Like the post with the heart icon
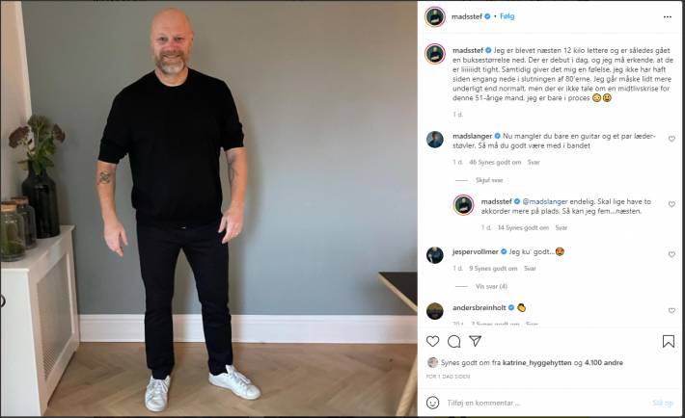 [x=432, y=341]
